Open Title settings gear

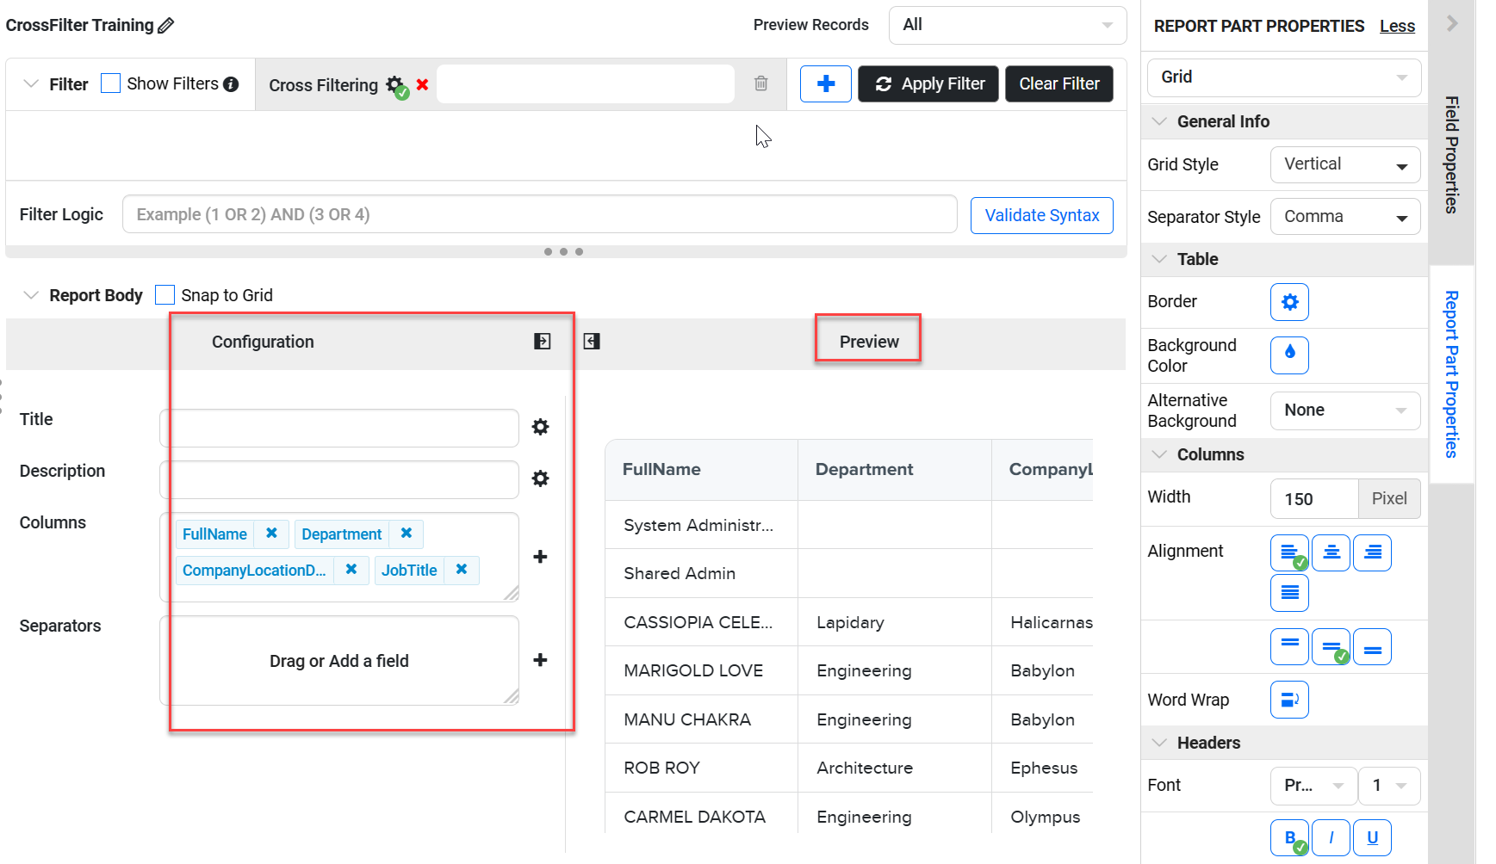(x=540, y=427)
